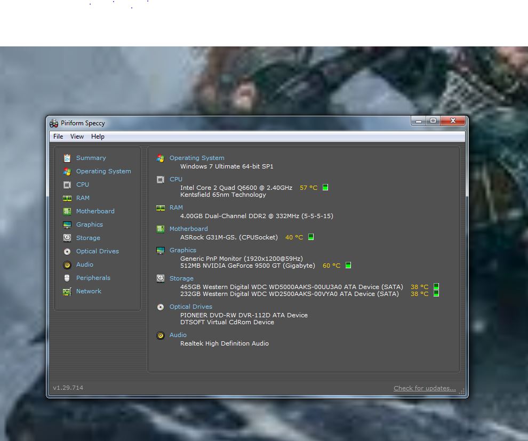Click PIONEER DVD-RW DVR-112D ATA Device text
Viewport: 528px width, 441px height.
tap(244, 315)
